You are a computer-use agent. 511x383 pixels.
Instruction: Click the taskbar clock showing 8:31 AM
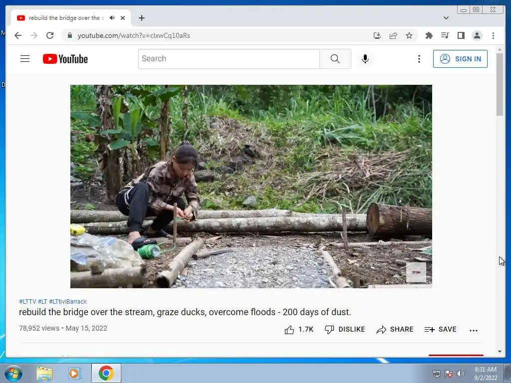coord(486,374)
